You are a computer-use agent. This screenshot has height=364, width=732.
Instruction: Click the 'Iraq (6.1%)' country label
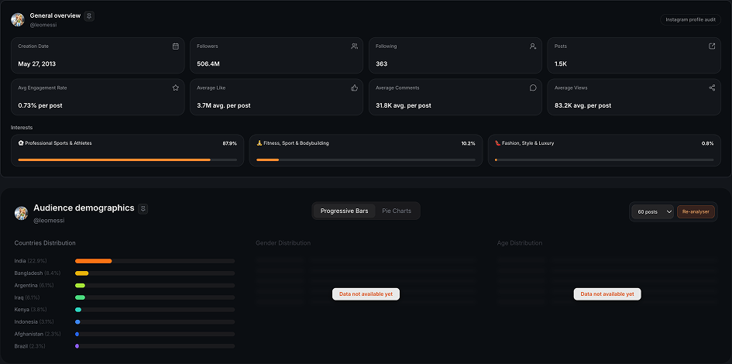click(x=27, y=297)
